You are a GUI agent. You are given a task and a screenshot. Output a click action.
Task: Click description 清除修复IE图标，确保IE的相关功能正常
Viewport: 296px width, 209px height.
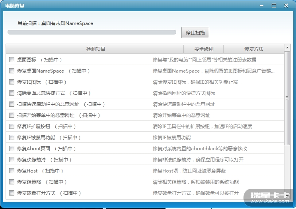pos(195,82)
